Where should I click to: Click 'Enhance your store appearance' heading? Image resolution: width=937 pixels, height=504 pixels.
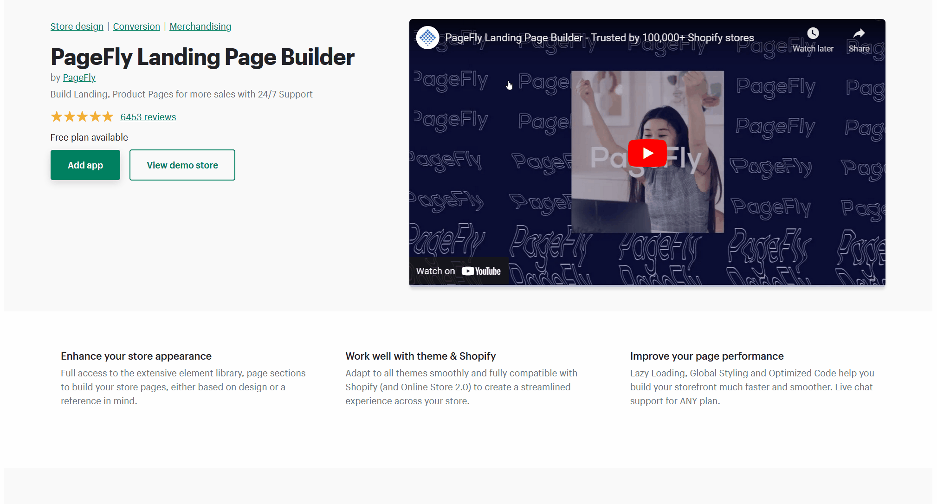(x=136, y=356)
